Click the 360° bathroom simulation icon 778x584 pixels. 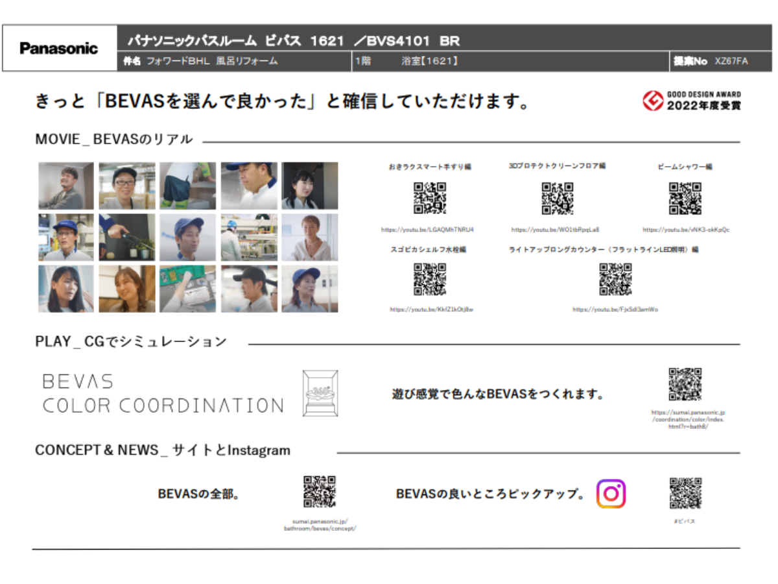pyautogui.click(x=320, y=393)
